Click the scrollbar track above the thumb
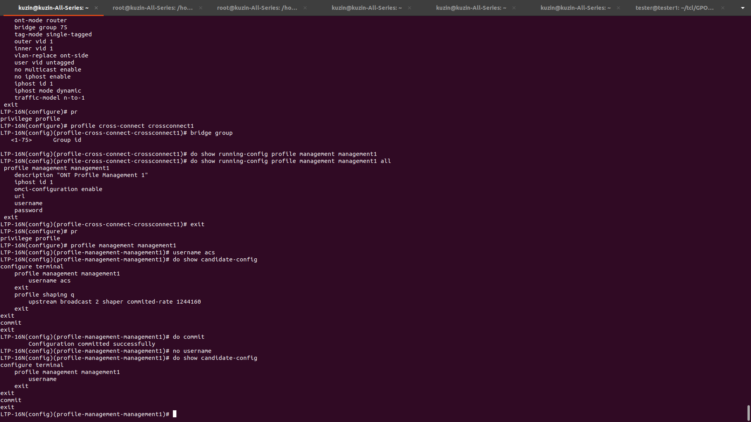The height and width of the screenshot is (422, 751). pyautogui.click(x=748, y=211)
